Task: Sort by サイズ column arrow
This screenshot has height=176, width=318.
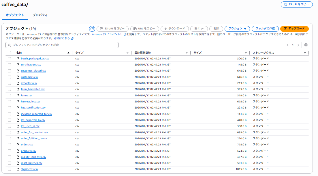Action: point(246,53)
